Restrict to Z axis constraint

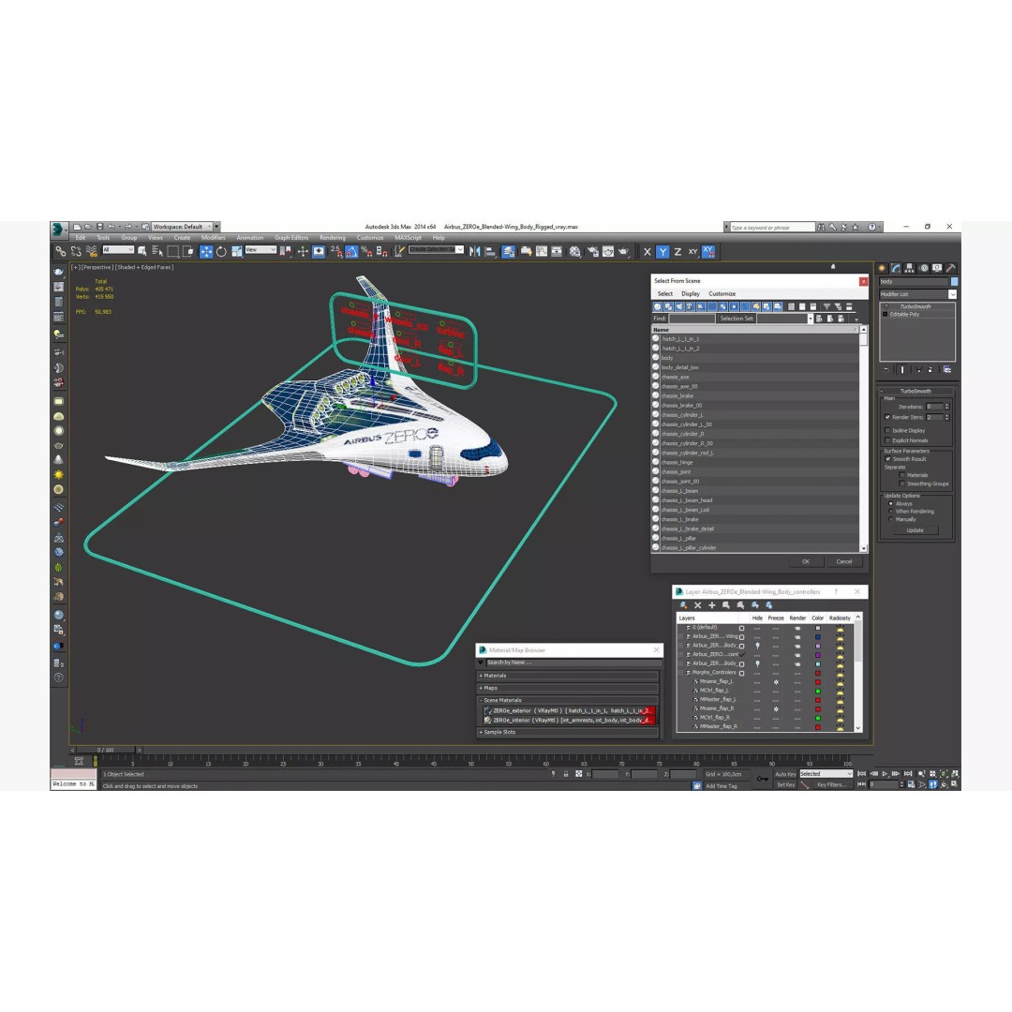(x=677, y=252)
